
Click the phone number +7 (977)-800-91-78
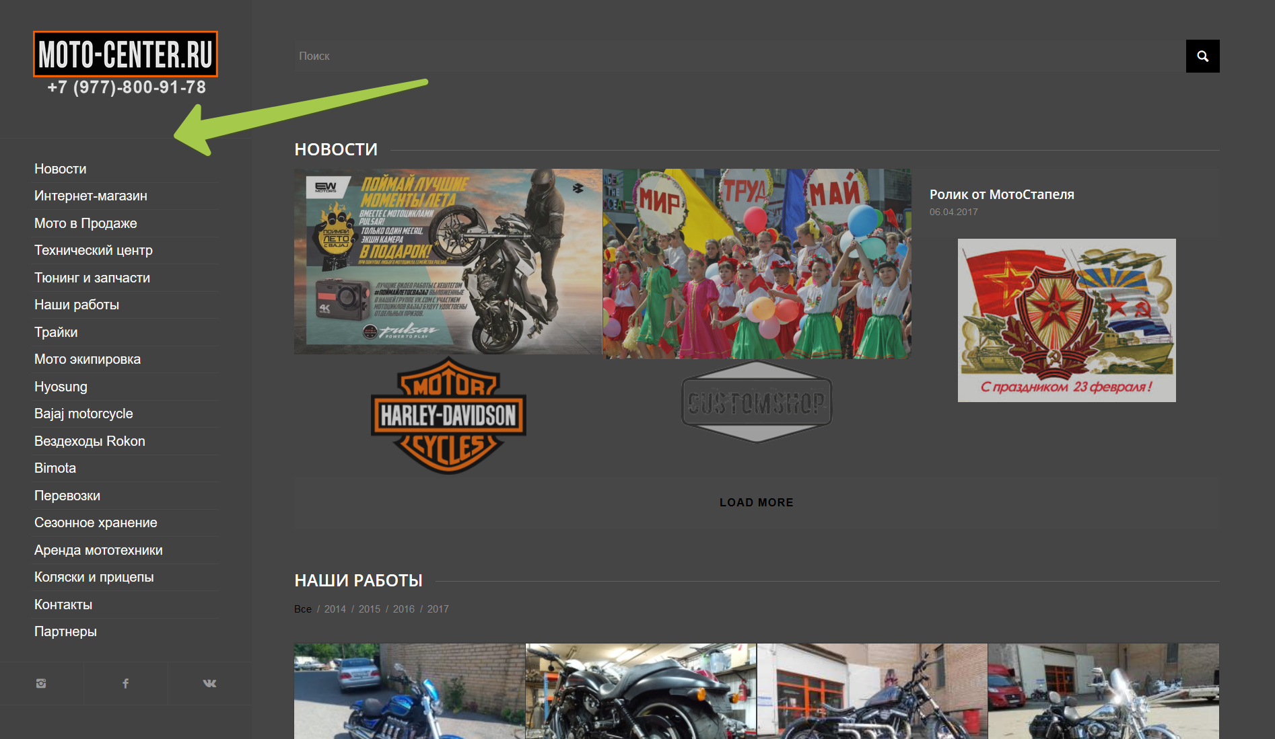(127, 87)
